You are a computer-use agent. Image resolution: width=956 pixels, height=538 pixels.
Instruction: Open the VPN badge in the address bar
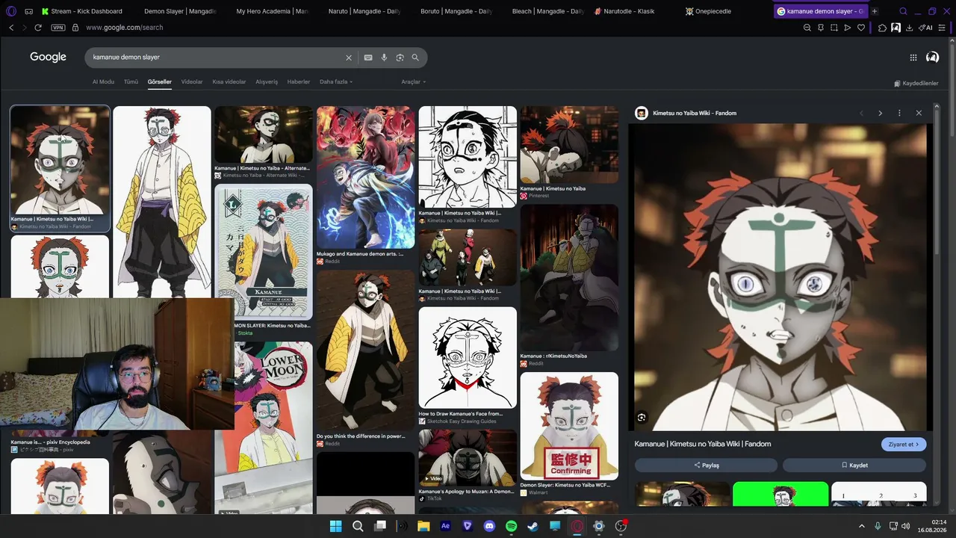click(x=58, y=28)
